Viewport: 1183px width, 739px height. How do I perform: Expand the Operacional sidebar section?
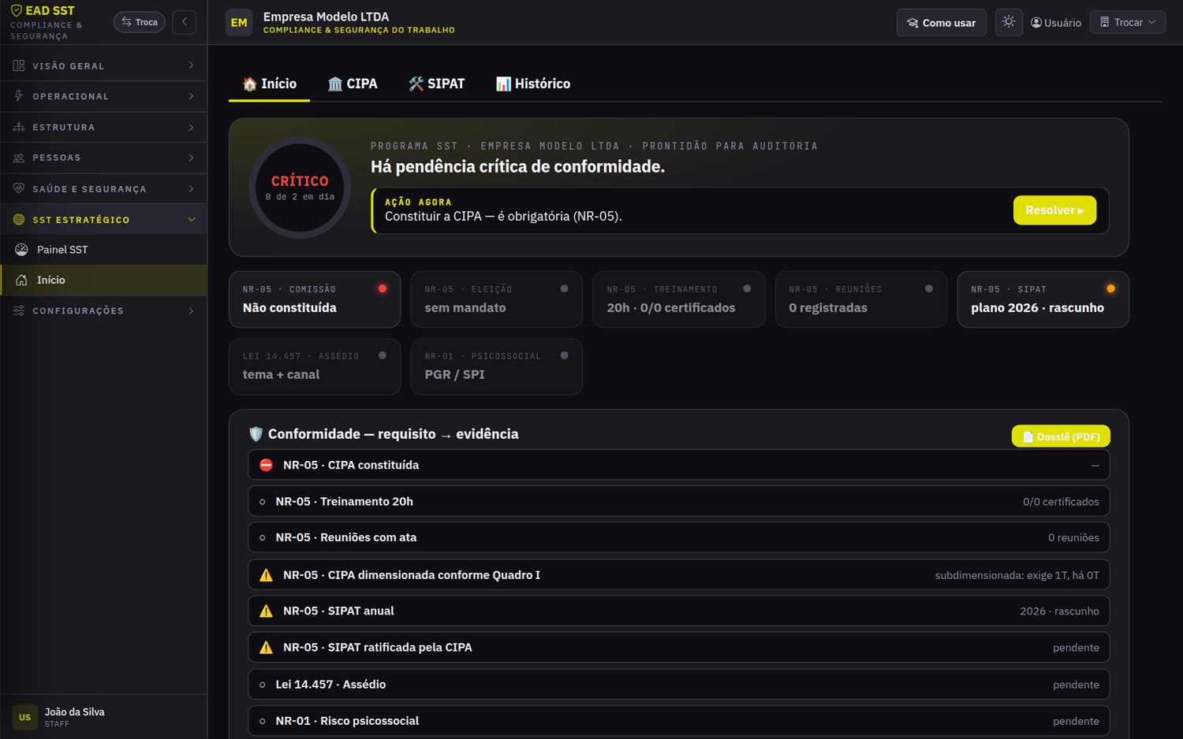click(103, 96)
